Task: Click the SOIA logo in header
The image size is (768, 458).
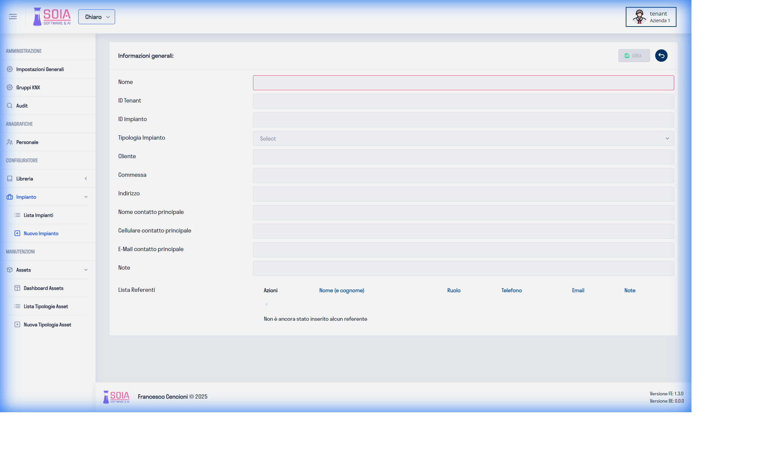Action: pyautogui.click(x=52, y=17)
